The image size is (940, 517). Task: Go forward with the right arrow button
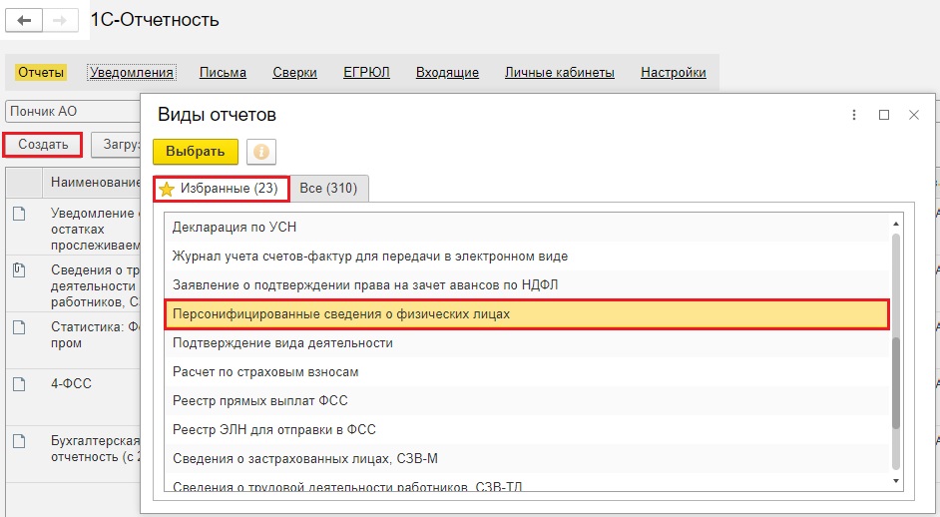(60, 21)
